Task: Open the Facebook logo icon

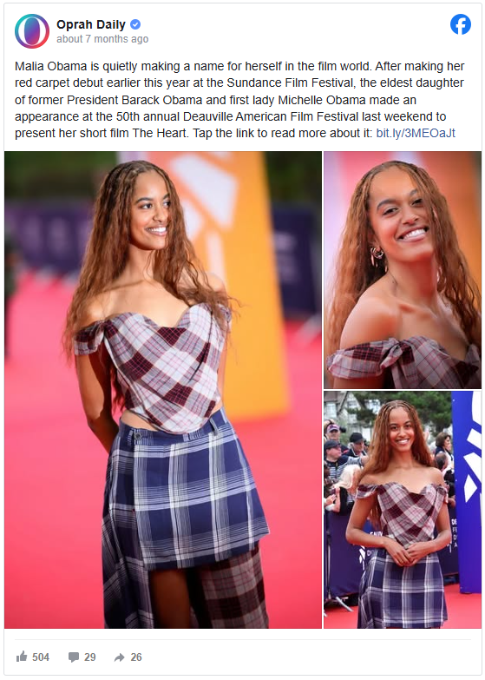Action: (461, 24)
